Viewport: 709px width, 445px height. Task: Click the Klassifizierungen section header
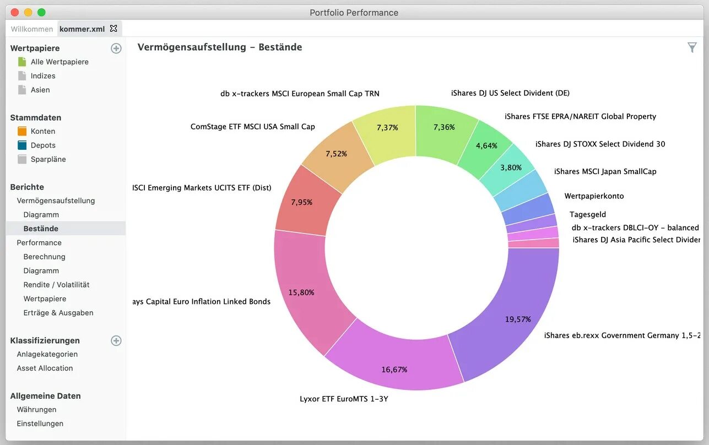click(x=45, y=340)
